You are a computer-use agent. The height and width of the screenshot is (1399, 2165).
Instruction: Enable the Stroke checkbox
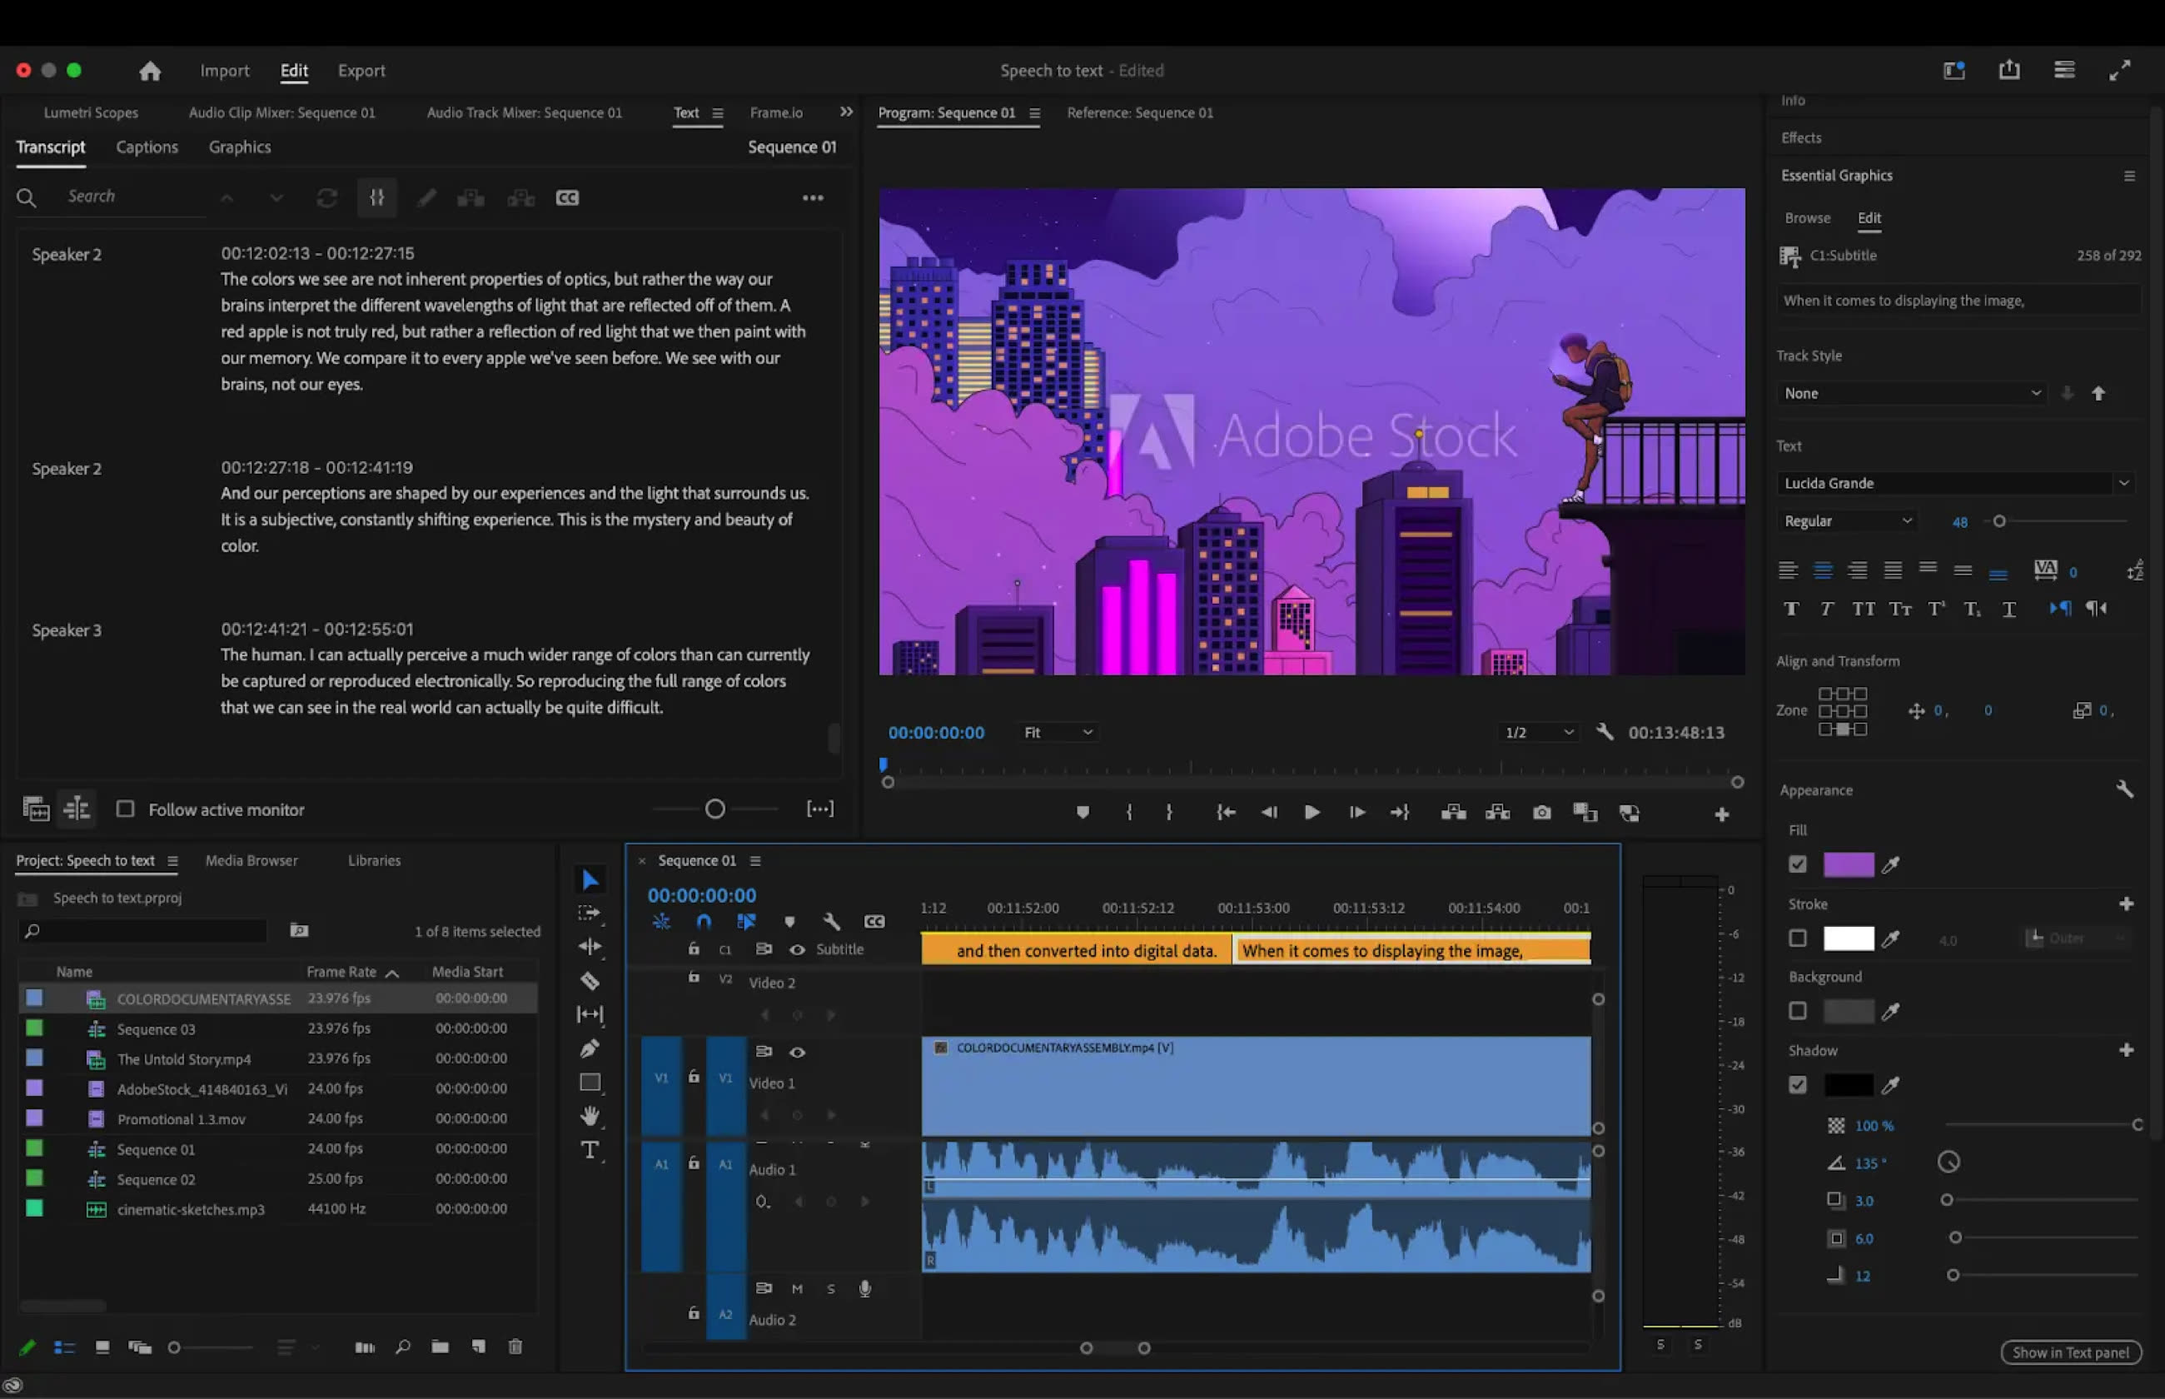click(x=1797, y=938)
